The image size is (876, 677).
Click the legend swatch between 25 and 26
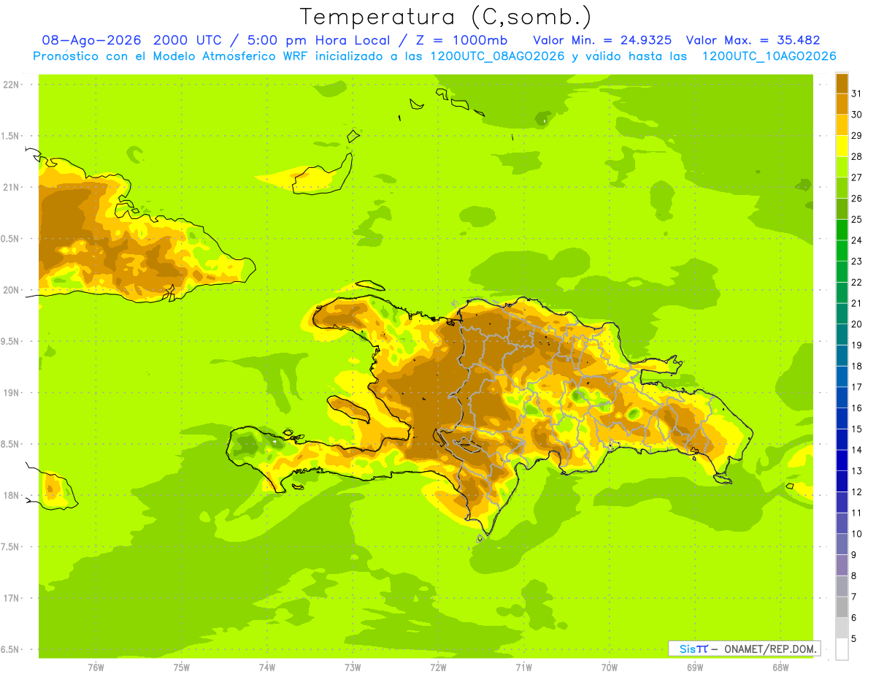pyautogui.click(x=842, y=209)
